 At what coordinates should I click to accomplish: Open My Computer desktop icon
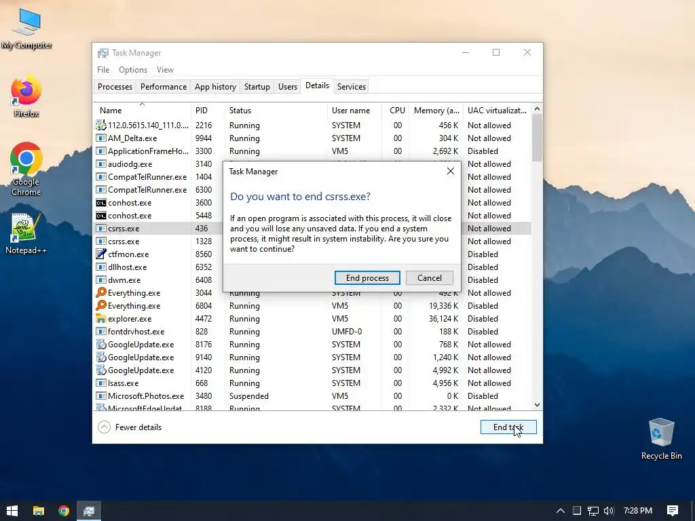pyautogui.click(x=26, y=28)
